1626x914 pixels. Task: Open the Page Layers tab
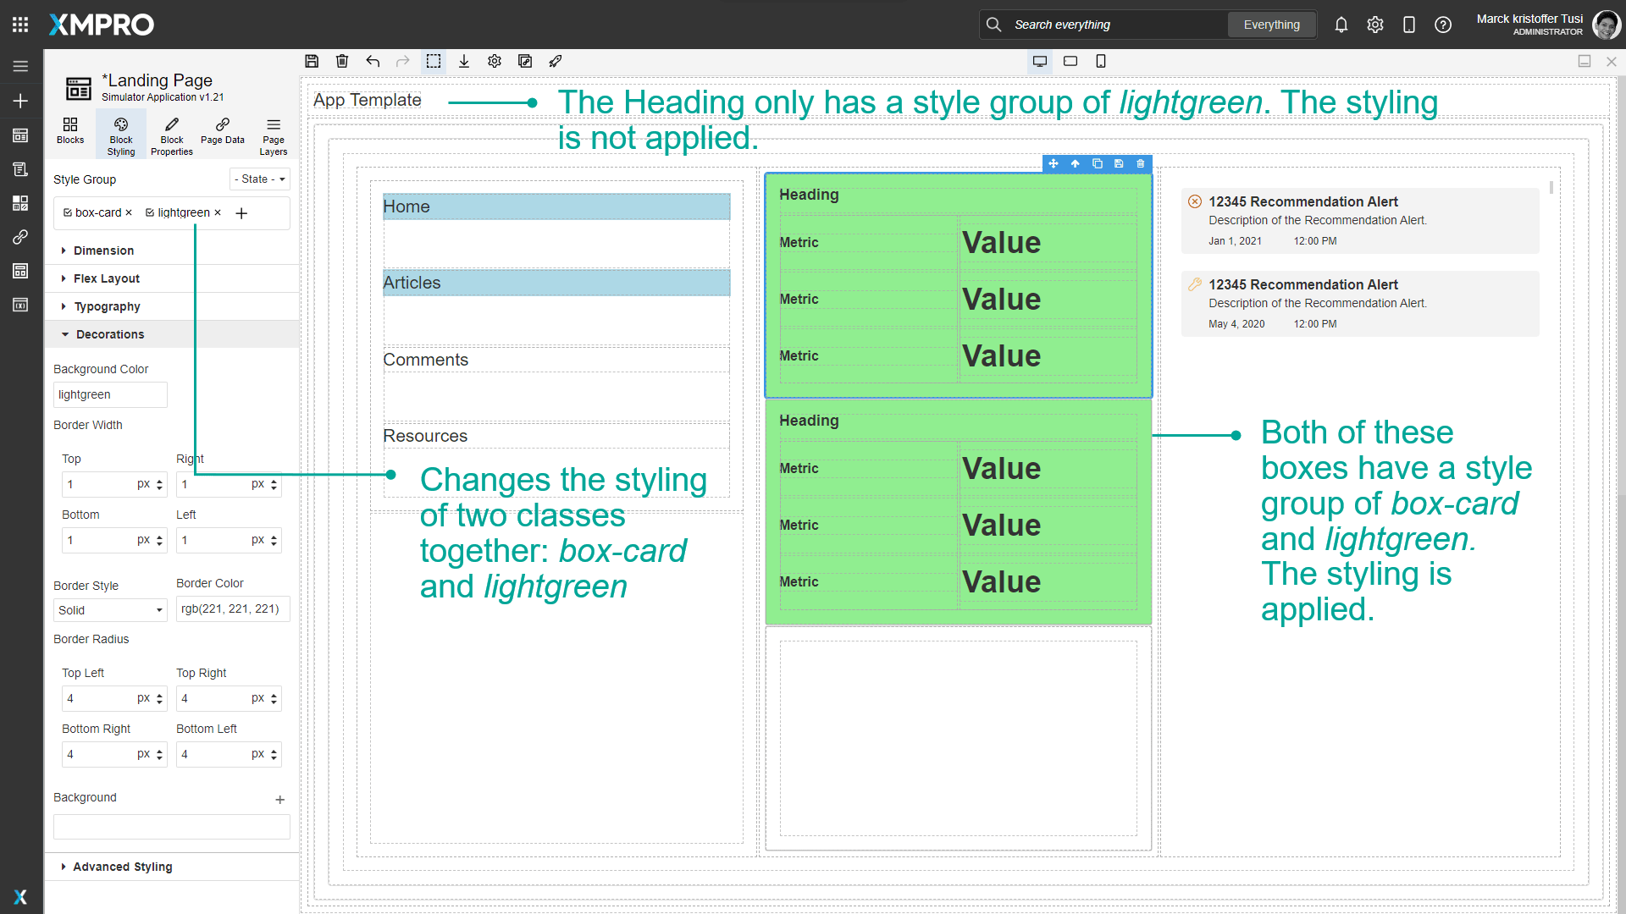(x=274, y=135)
